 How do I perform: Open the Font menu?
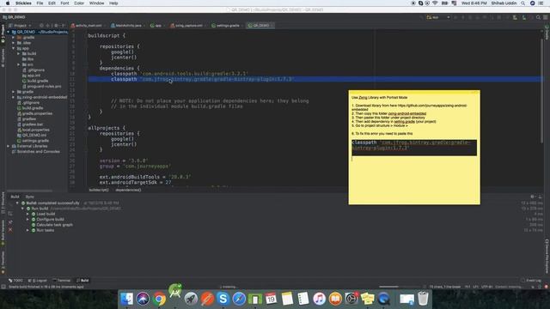[64, 3]
